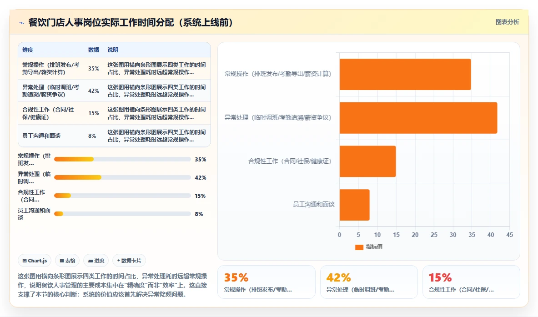Click the 数据 table column header
Viewport: 538px width, 317px height.
coord(94,50)
